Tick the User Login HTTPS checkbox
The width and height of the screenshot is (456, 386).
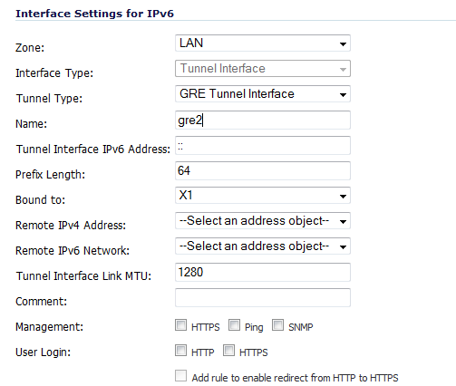coord(228,351)
